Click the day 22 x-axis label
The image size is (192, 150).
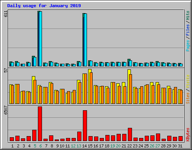point(129,146)
